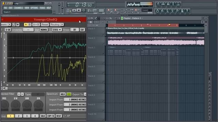
Task: Open the FILE menu
Action: point(5,8)
